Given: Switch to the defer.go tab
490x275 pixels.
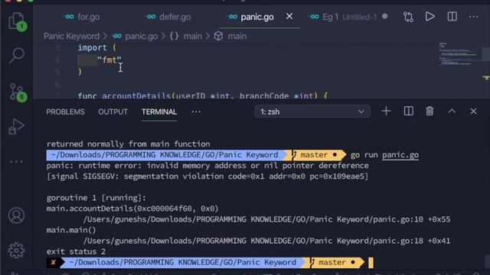Looking at the screenshot, I should (168, 17).
